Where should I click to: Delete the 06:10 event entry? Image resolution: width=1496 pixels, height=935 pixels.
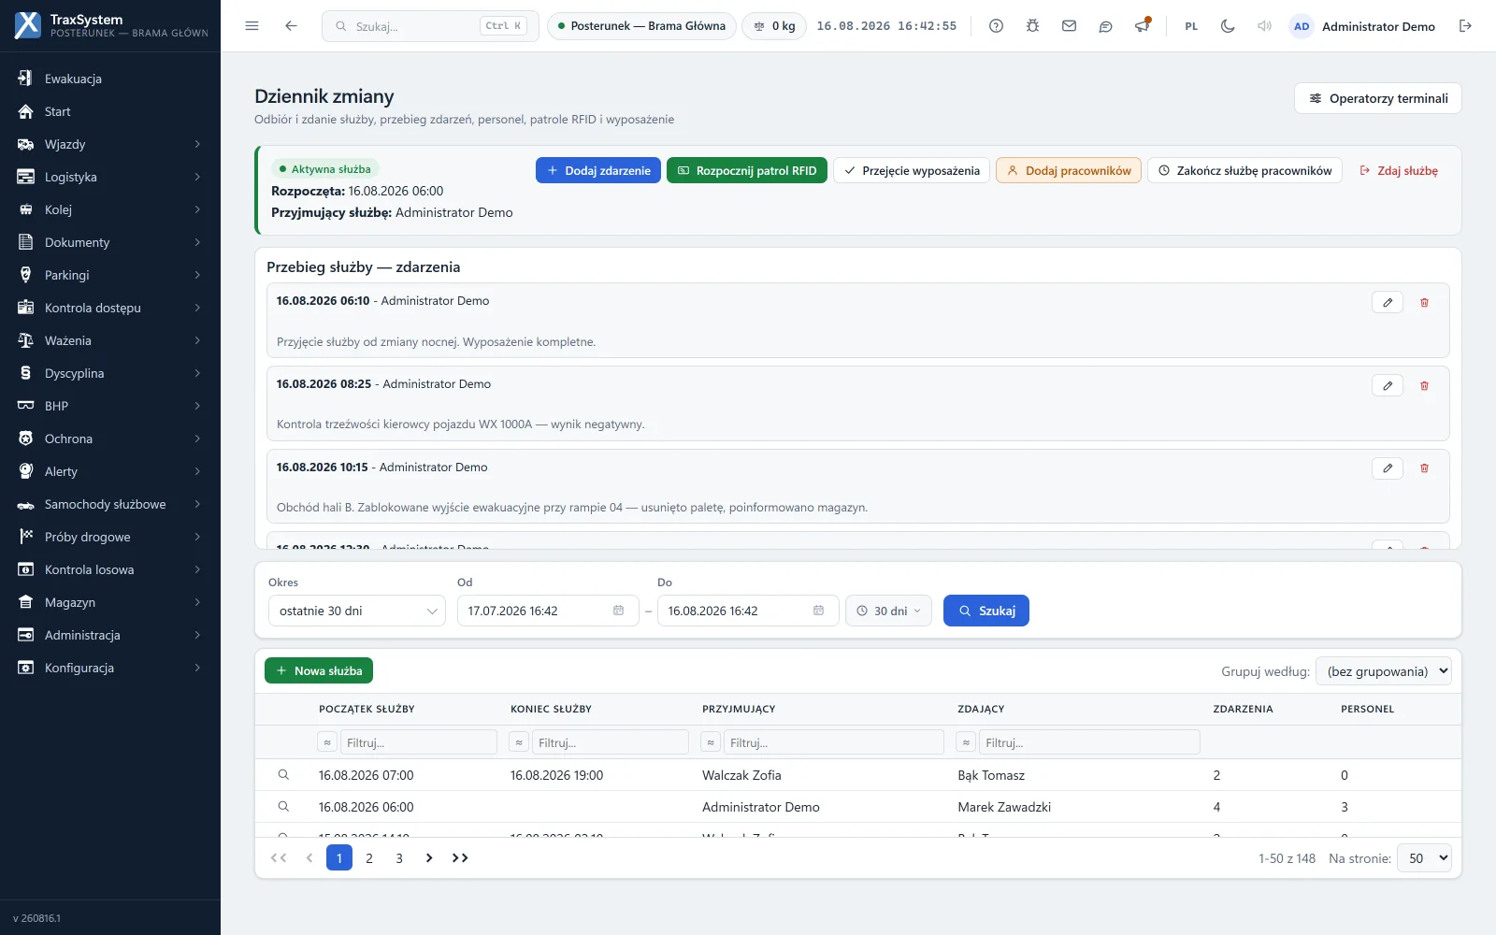click(1424, 302)
